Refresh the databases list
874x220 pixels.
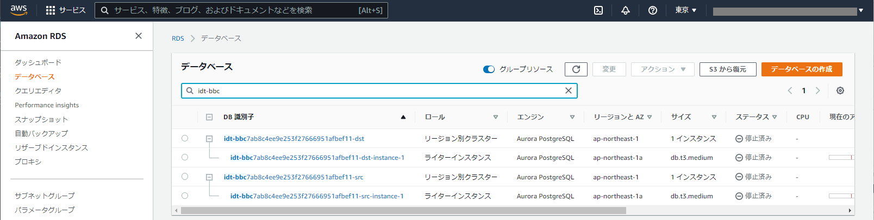[x=576, y=69]
